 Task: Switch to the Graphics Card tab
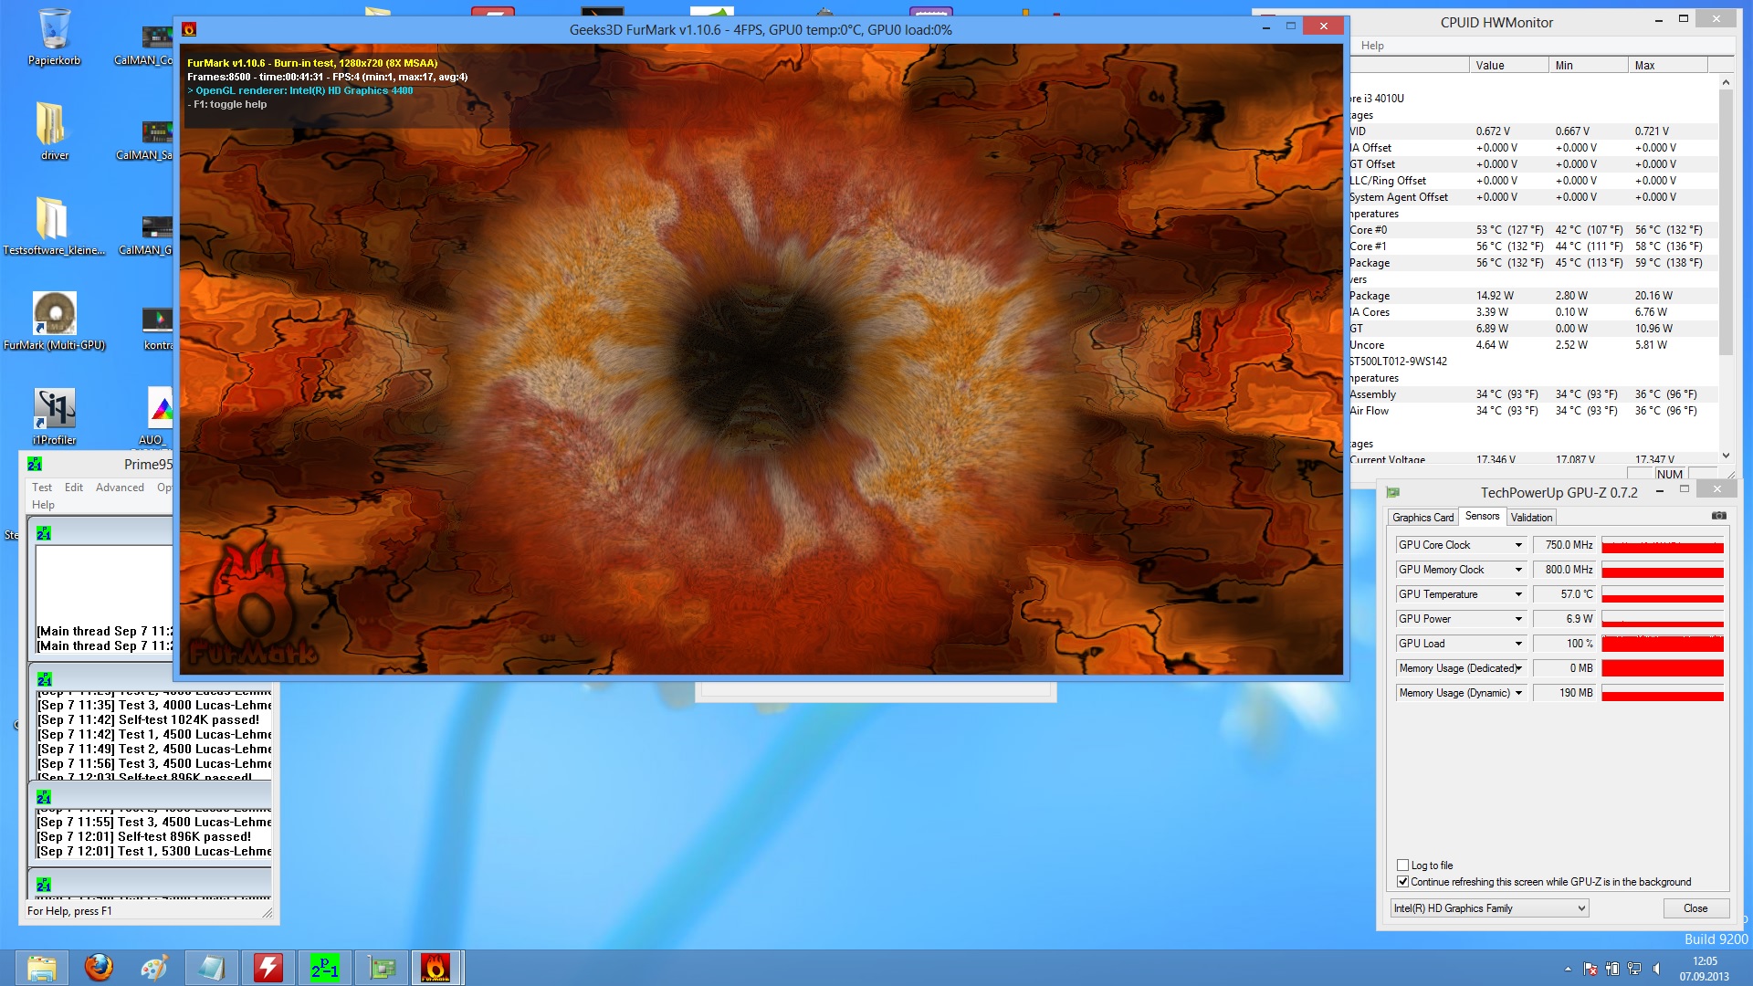[x=1422, y=518]
